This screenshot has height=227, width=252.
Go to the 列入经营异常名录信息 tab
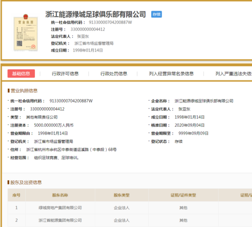(x=171, y=73)
